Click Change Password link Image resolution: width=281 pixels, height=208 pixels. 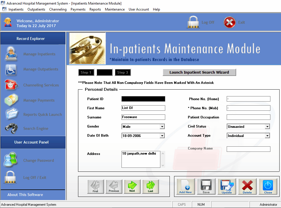(x=39, y=160)
